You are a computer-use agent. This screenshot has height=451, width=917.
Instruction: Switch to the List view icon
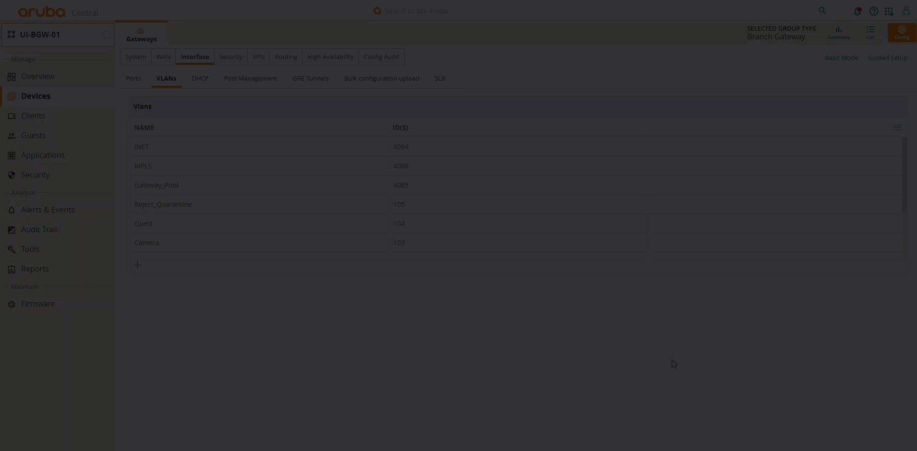tap(870, 33)
